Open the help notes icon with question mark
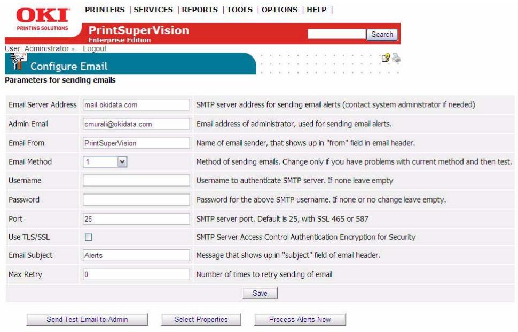The width and height of the screenshot is (518, 332). click(x=386, y=58)
